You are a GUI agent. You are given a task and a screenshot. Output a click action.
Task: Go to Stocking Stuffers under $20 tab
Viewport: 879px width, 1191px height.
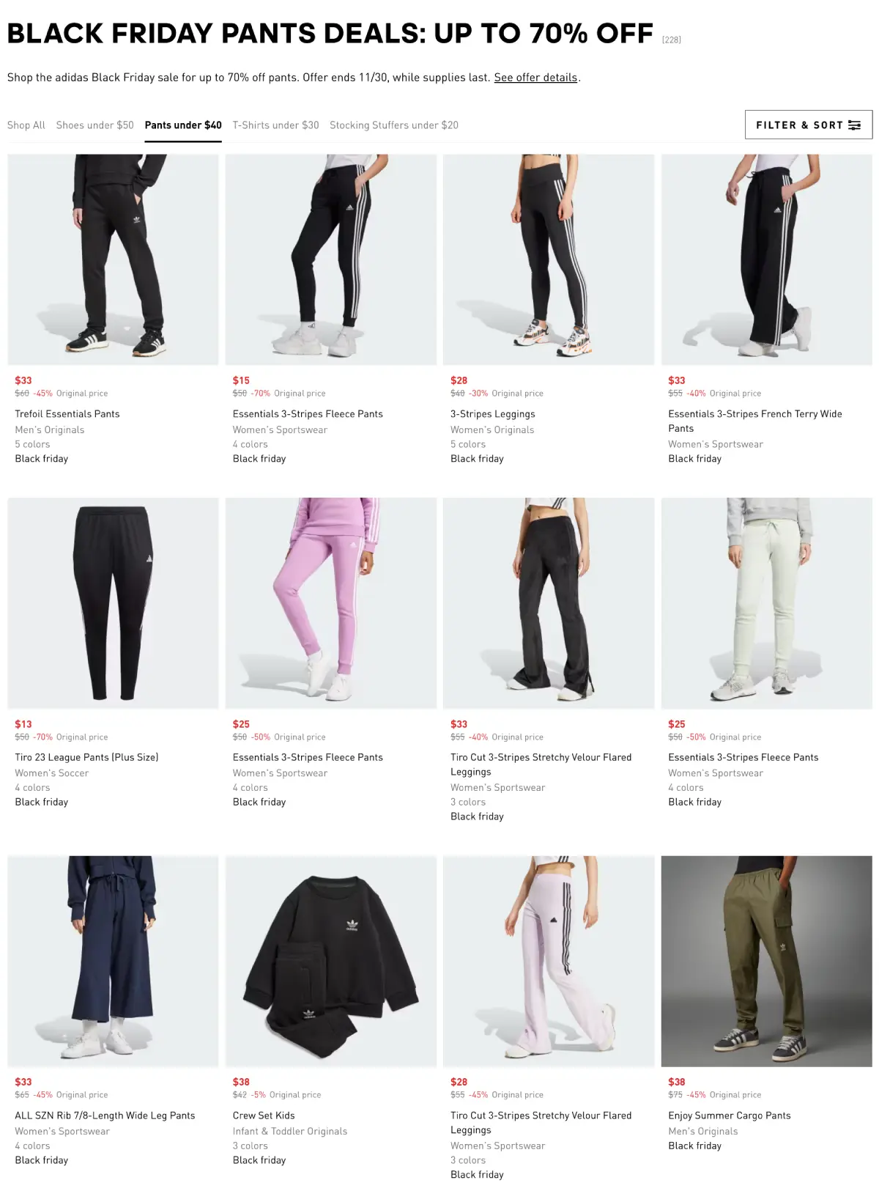point(394,125)
